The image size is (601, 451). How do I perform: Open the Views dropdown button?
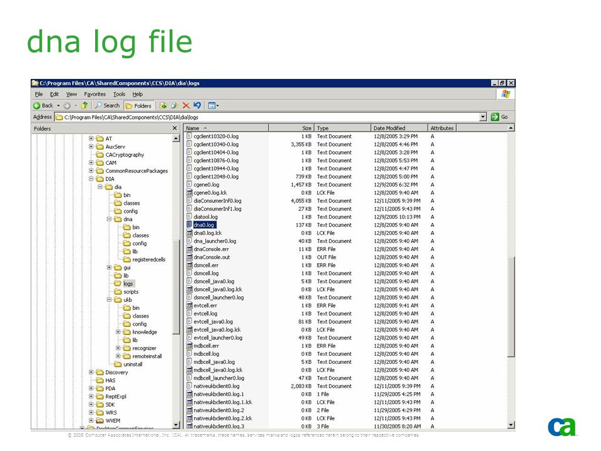[x=213, y=105]
